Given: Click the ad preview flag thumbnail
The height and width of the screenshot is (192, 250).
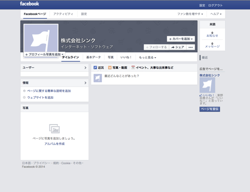Looking at the screenshot, I should click(x=207, y=85).
